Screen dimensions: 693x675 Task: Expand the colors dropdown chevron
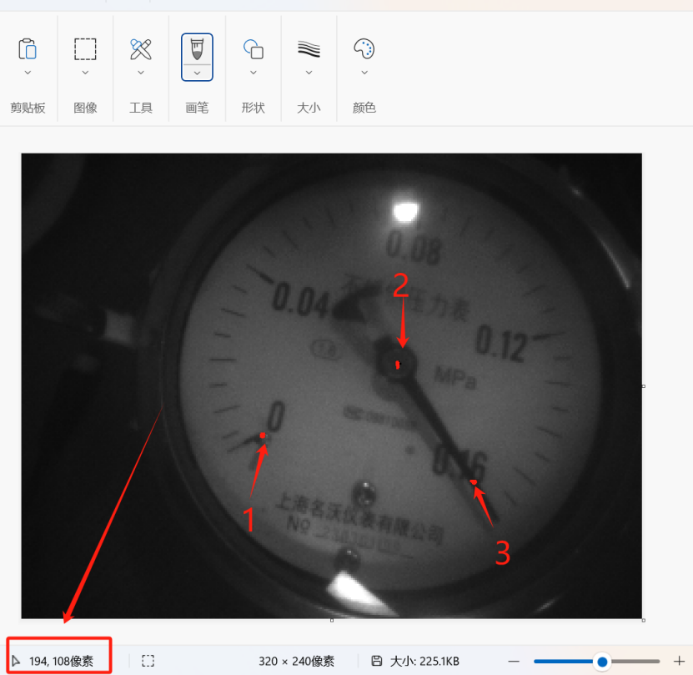coord(364,72)
